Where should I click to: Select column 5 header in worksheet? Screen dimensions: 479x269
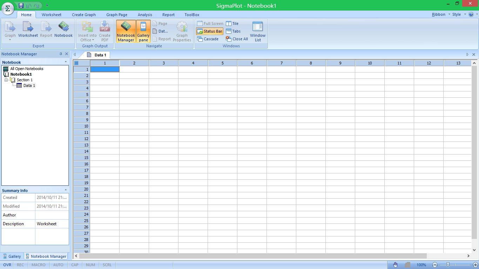222,63
